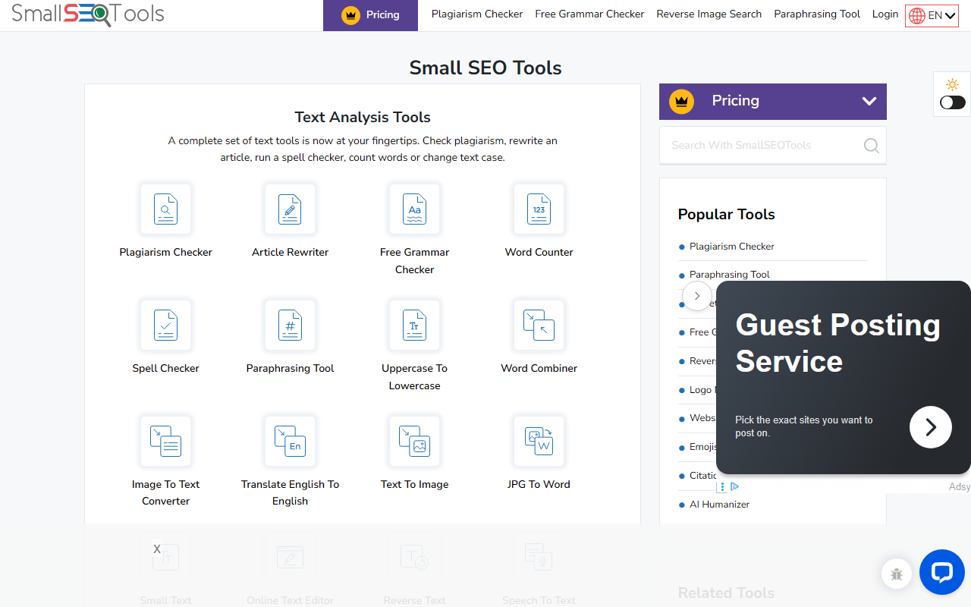Click the ad info icon under ad
Image resolution: width=971 pixels, height=607 pixels.
click(x=734, y=486)
